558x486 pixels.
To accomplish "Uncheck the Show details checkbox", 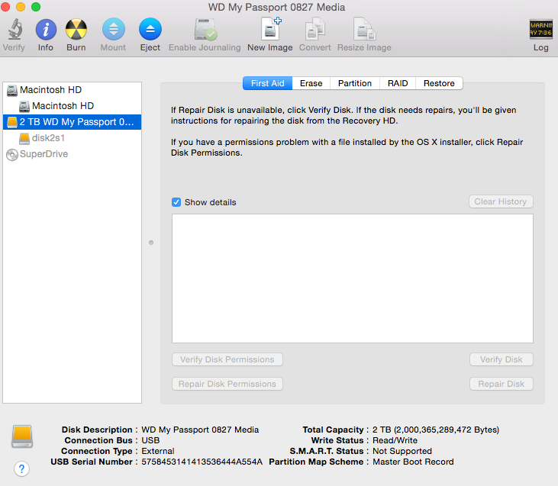I will pos(176,202).
